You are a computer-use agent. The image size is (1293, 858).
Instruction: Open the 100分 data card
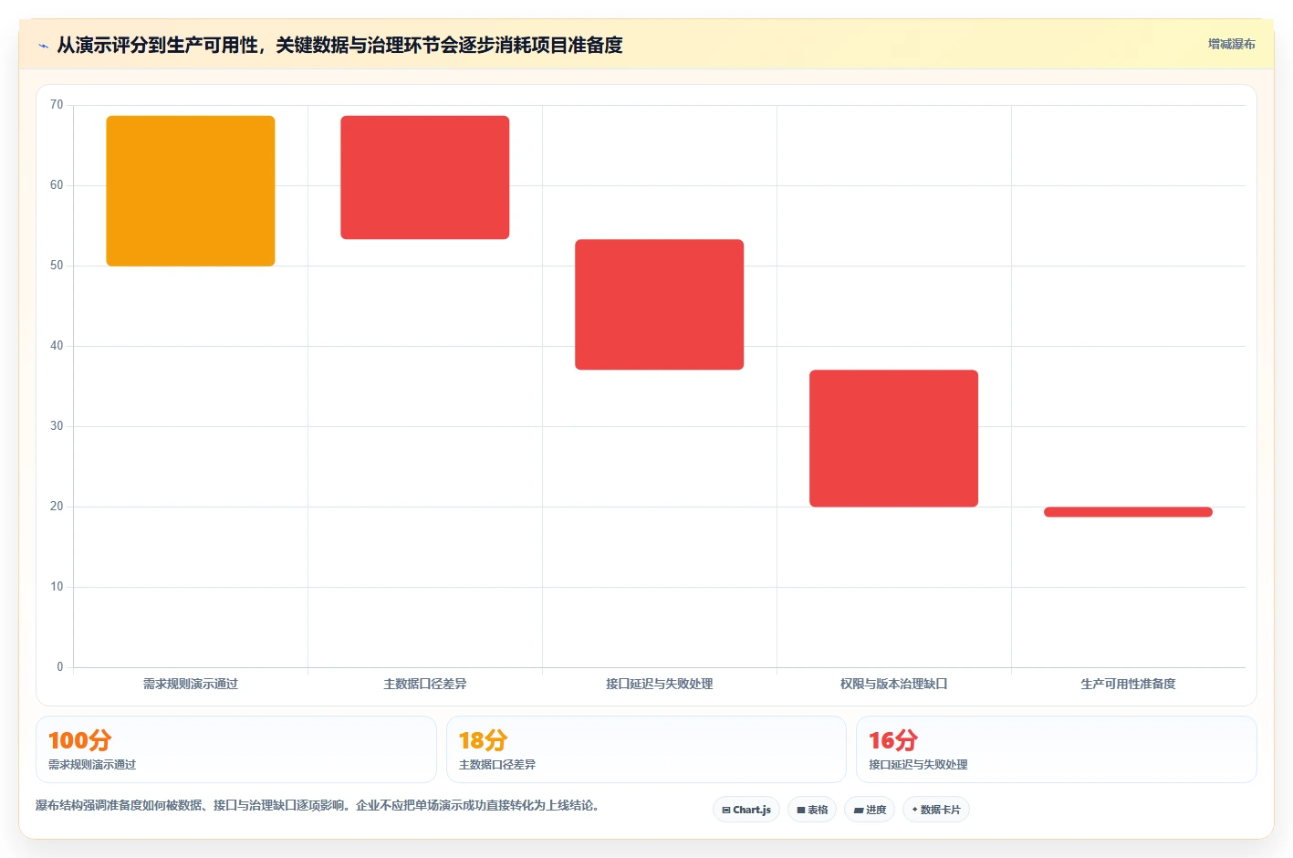236,749
